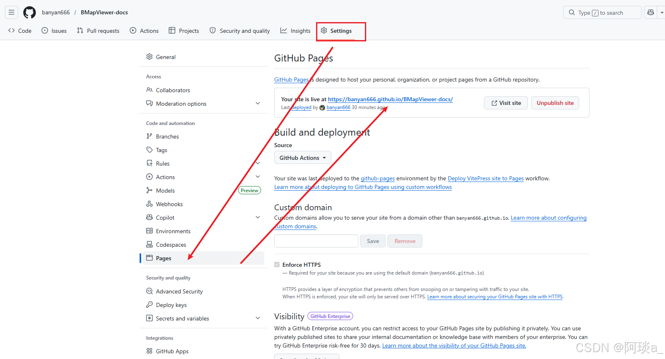Switch to the Code tab
The width and height of the screenshot is (665, 359).
click(20, 31)
